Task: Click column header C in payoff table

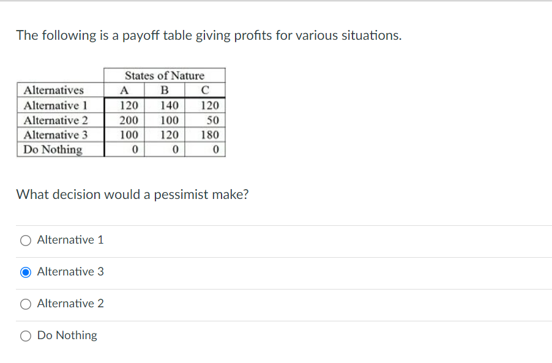Action: point(205,90)
